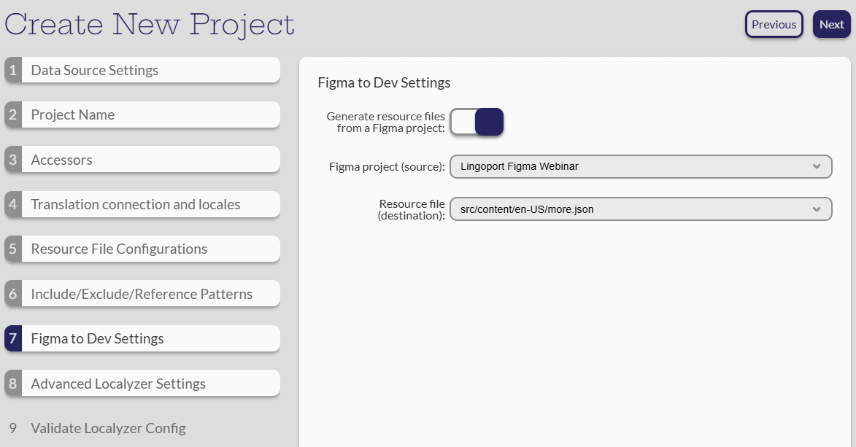Image resolution: width=856 pixels, height=447 pixels.
Task: Select Validate Localyzer Config step
Action: click(x=108, y=429)
